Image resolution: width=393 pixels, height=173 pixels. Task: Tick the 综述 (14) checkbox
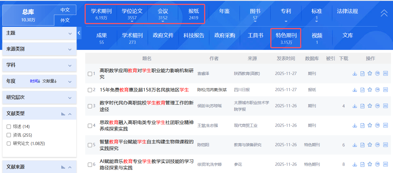click(x=9, y=127)
